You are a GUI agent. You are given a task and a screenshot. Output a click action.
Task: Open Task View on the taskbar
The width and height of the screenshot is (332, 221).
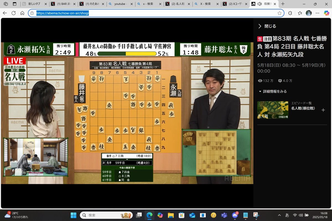tap(139, 215)
